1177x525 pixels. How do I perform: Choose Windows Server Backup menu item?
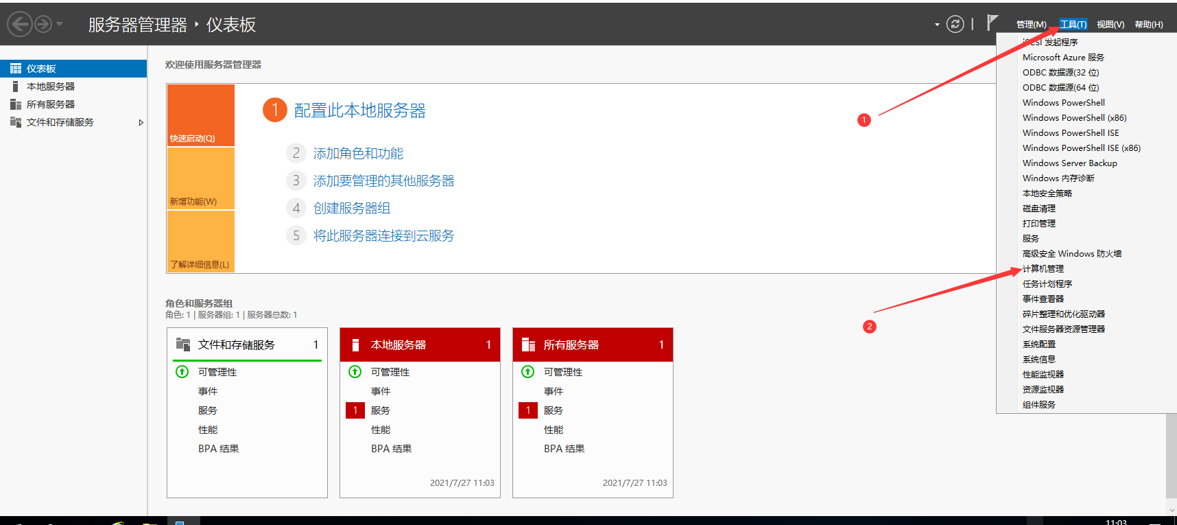tap(1070, 163)
